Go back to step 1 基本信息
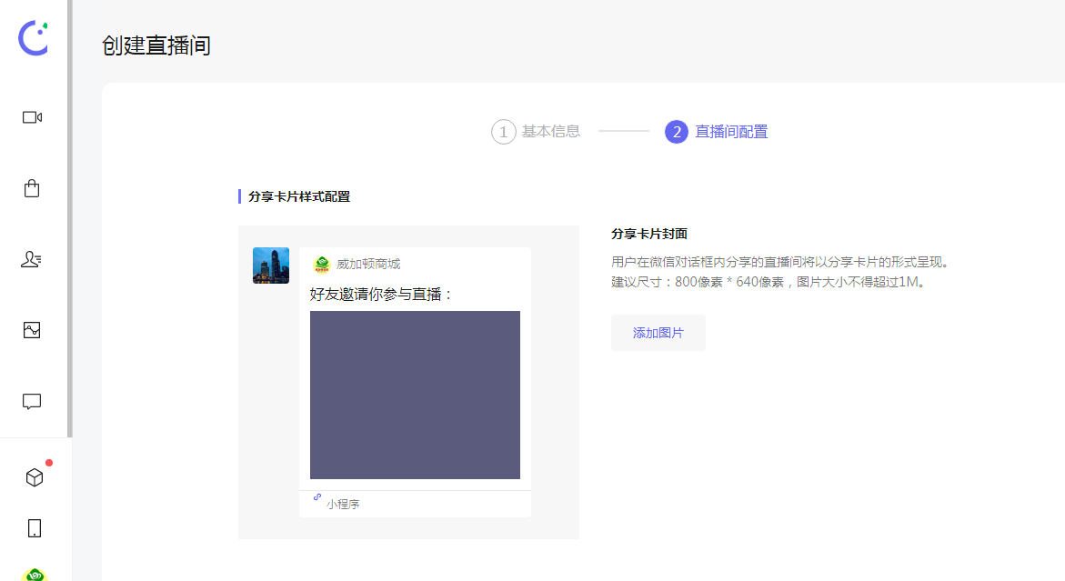1065x581 pixels. coord(536,132)
